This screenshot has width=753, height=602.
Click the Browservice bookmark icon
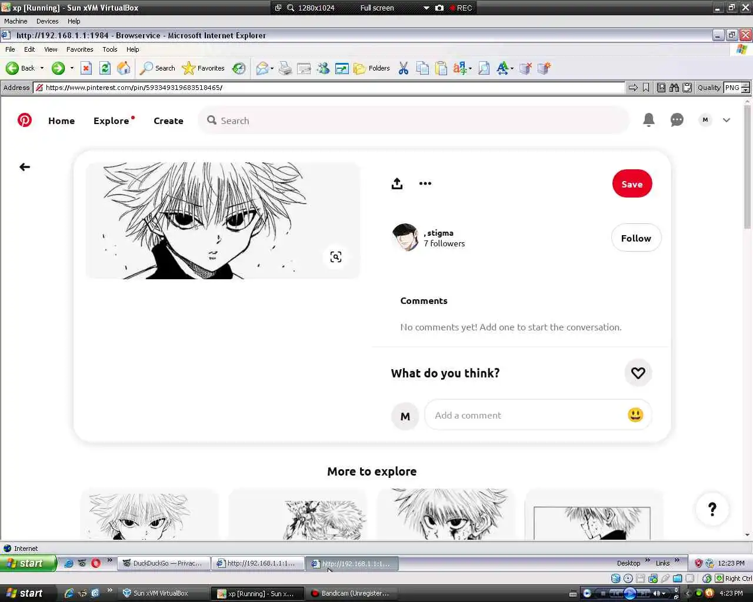[646, 88]
